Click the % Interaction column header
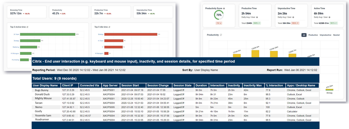The image size is (349, 129). point(275,85)
